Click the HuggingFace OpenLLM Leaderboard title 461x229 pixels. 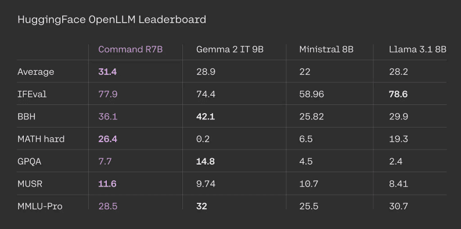[111, 20]
